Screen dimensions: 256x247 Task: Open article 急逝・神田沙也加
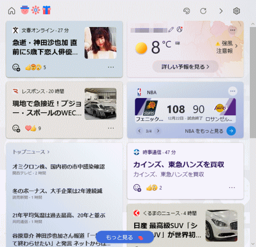45,47
